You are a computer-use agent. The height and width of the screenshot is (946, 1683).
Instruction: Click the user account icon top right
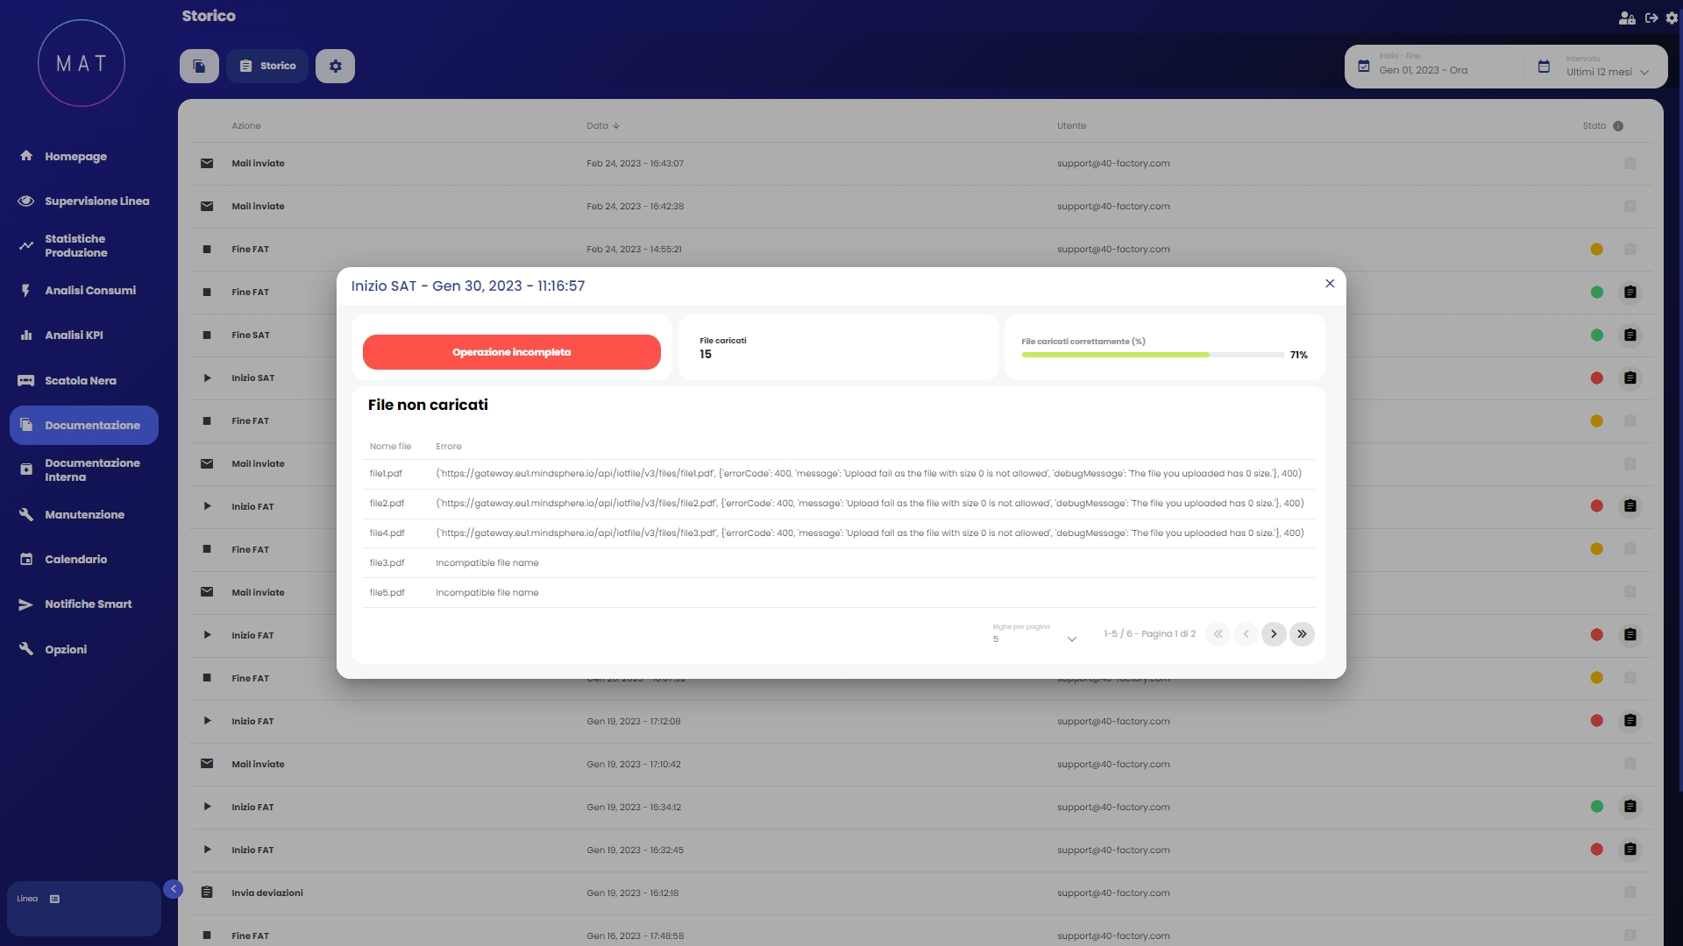pos(1627,18)
